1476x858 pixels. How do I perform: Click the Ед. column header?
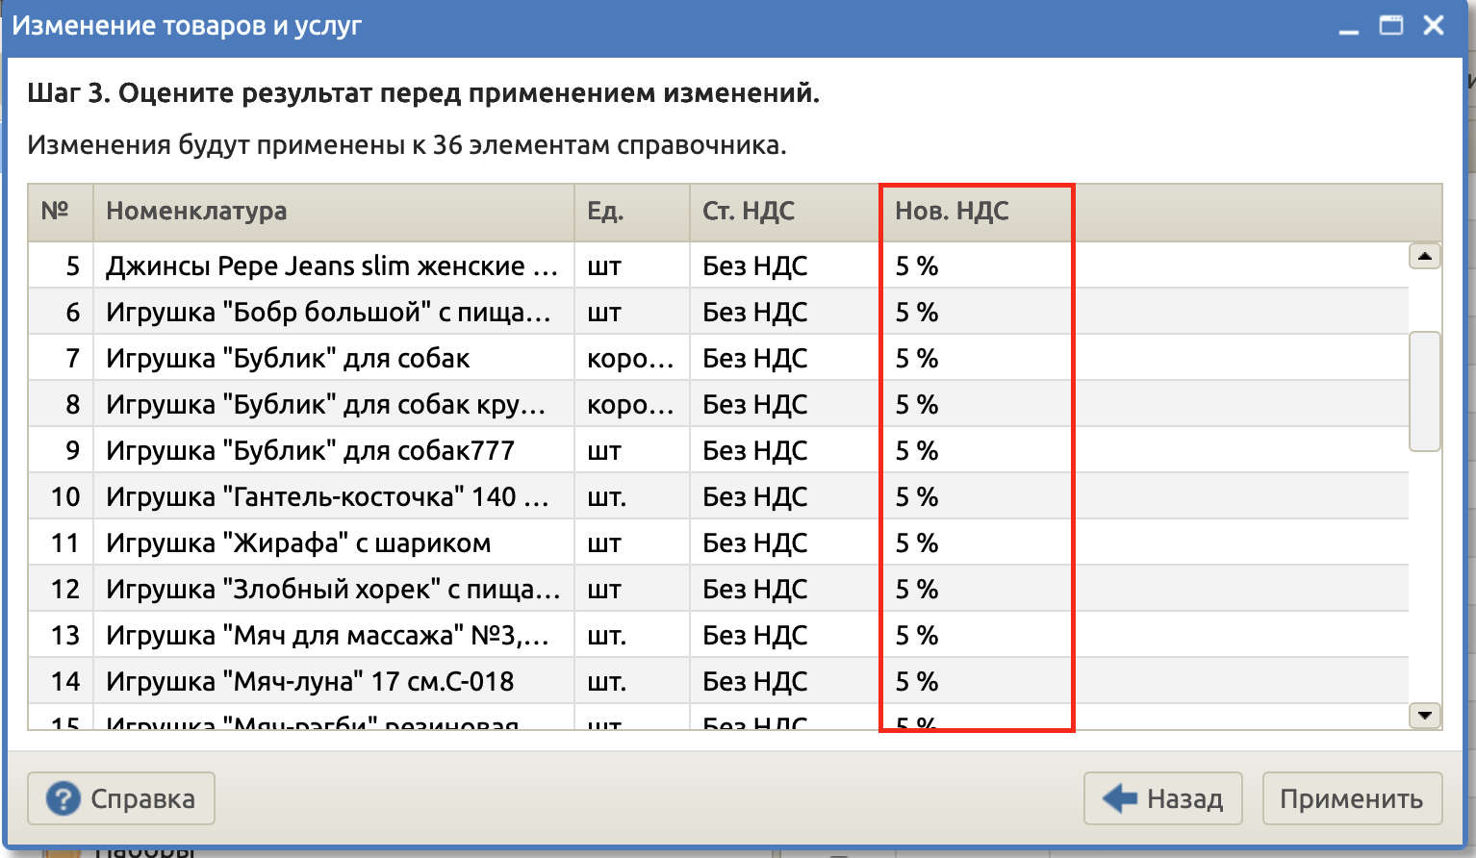631,212
